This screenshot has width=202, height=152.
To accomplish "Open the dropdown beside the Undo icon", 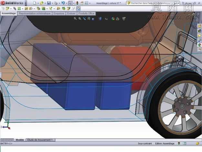I will click(x=67, y=3).
